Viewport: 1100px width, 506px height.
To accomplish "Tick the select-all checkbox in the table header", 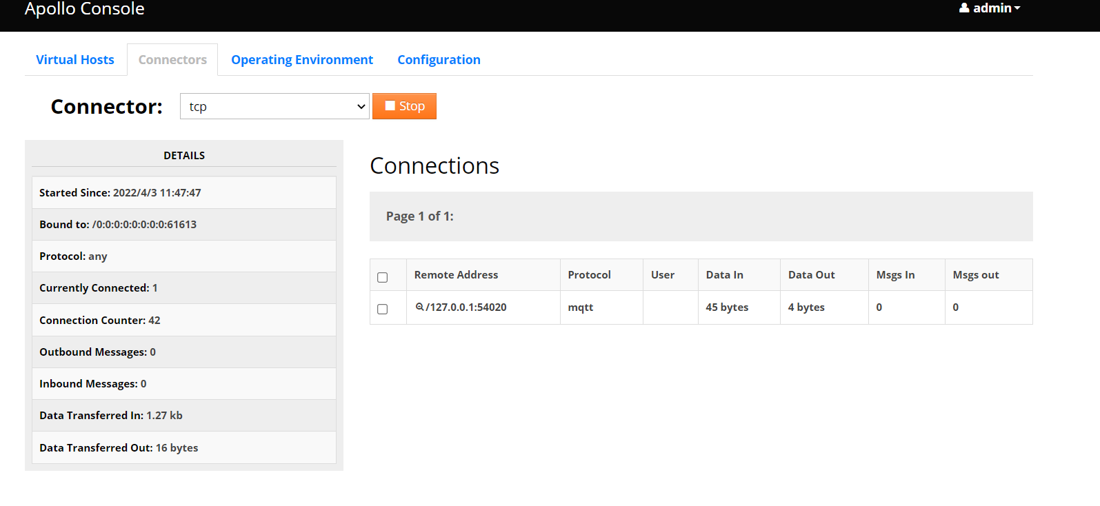I will 383,277.
